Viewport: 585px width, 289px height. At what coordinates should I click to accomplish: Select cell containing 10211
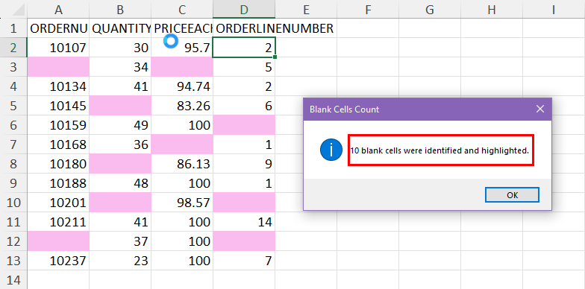pyautogui.click(x=58, y=222)
